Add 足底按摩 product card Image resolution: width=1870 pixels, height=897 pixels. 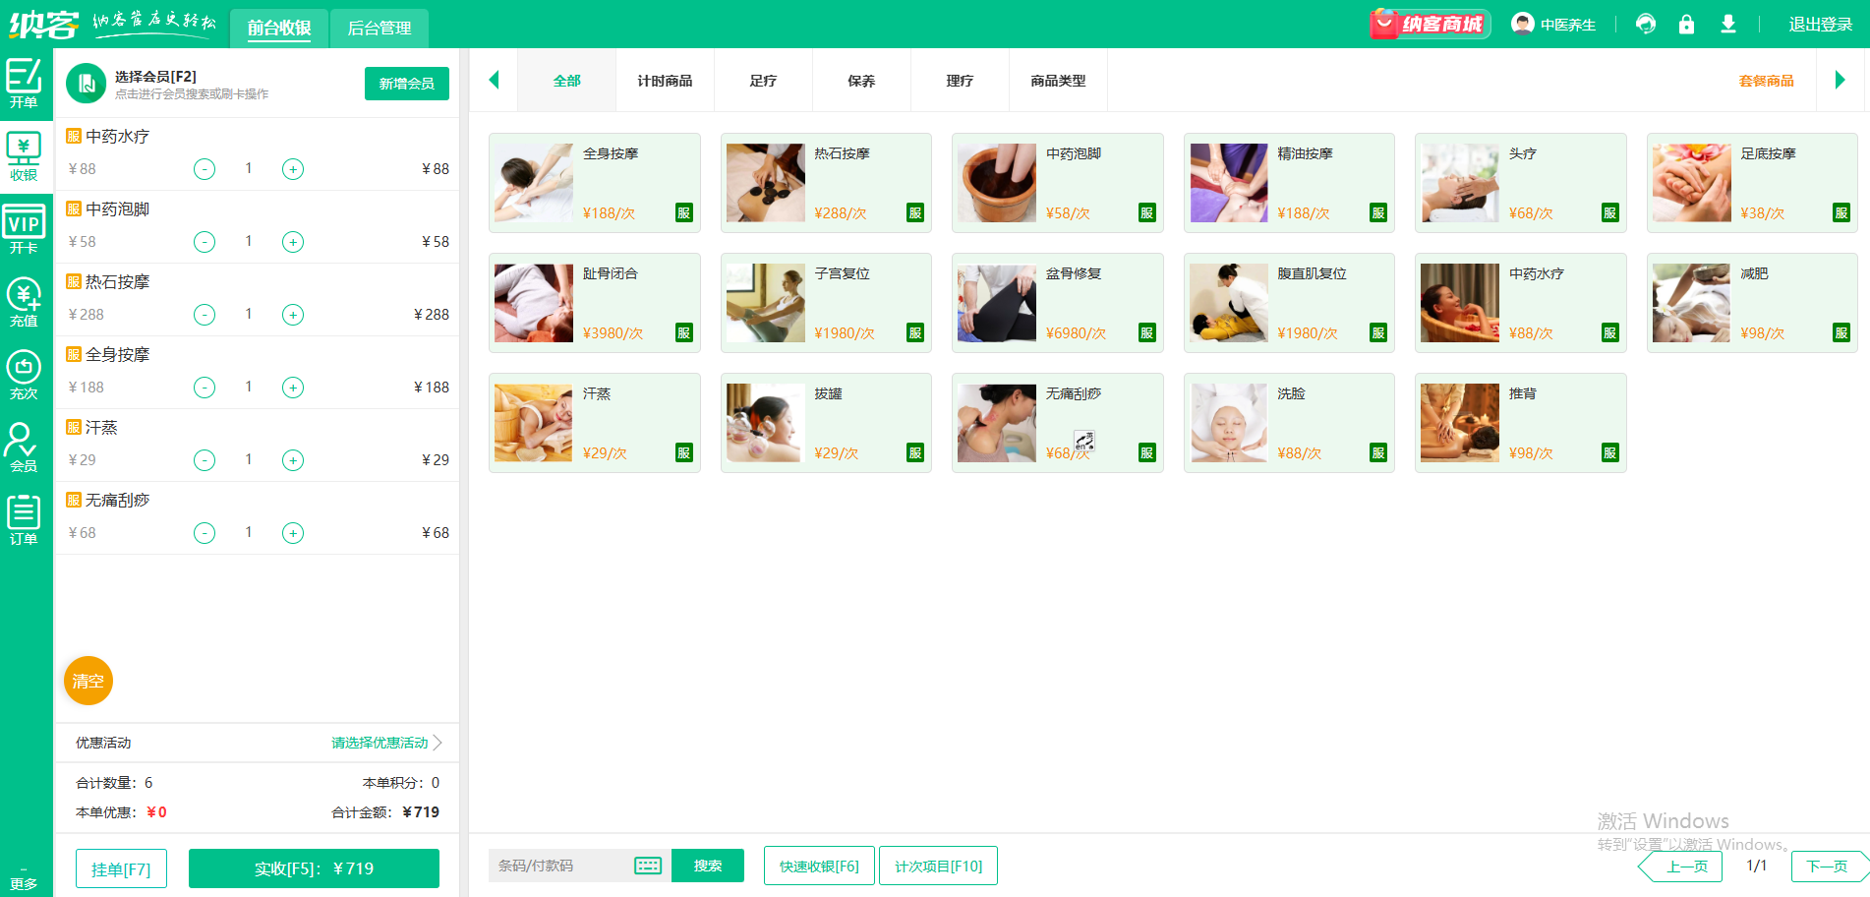(1752, 183)
